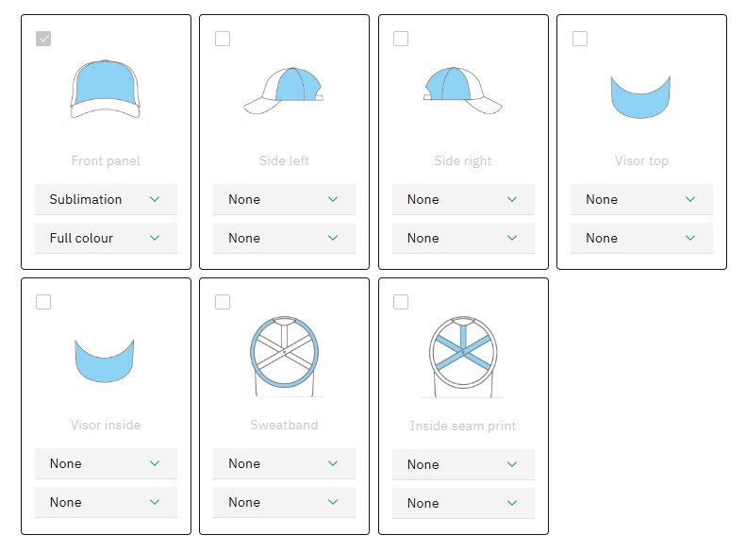Check the Sweatband checkbox

[x=223, y=302]
